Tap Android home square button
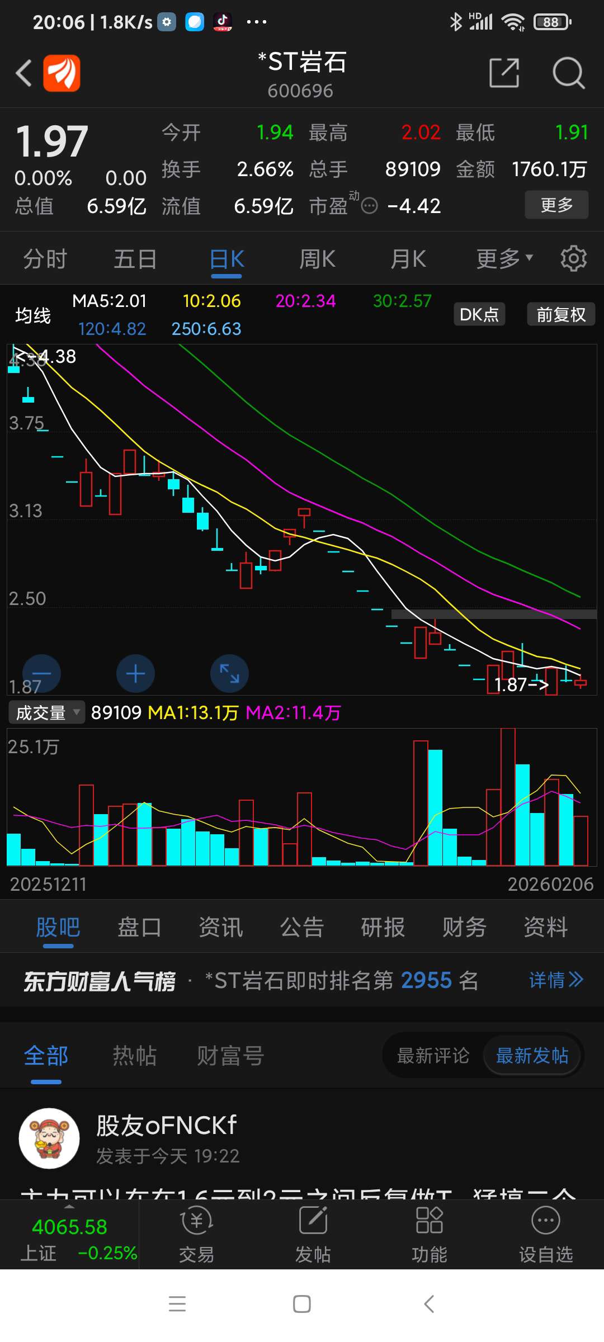Image resolution: width=604 pixels, height=1342 pixels. [x=302, y=1304]
